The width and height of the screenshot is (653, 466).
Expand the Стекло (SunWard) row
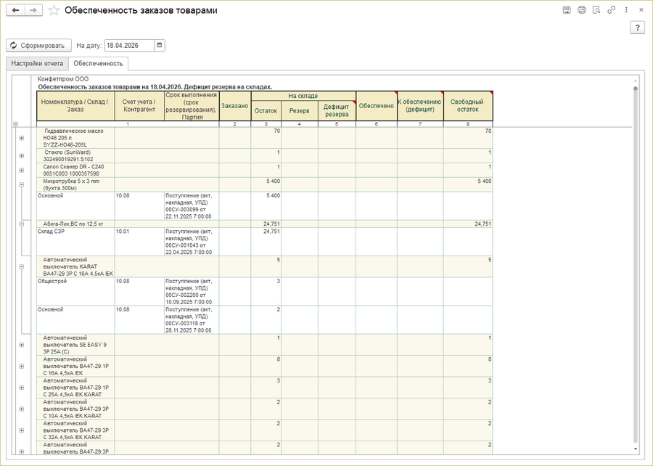(x=21, y=156)
